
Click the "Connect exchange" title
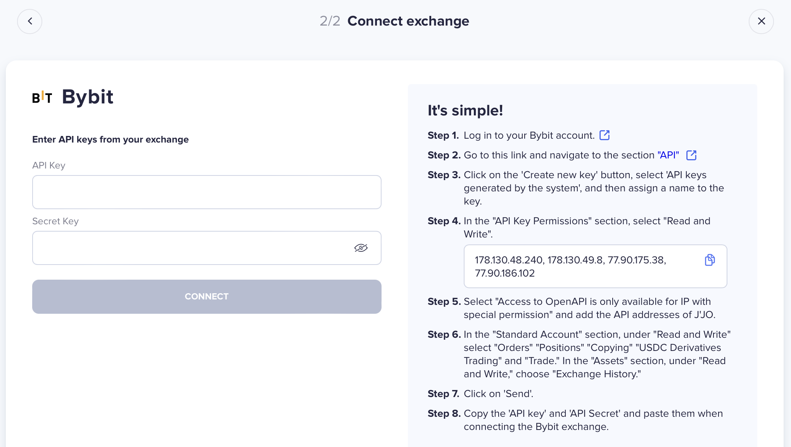(408, 21)
